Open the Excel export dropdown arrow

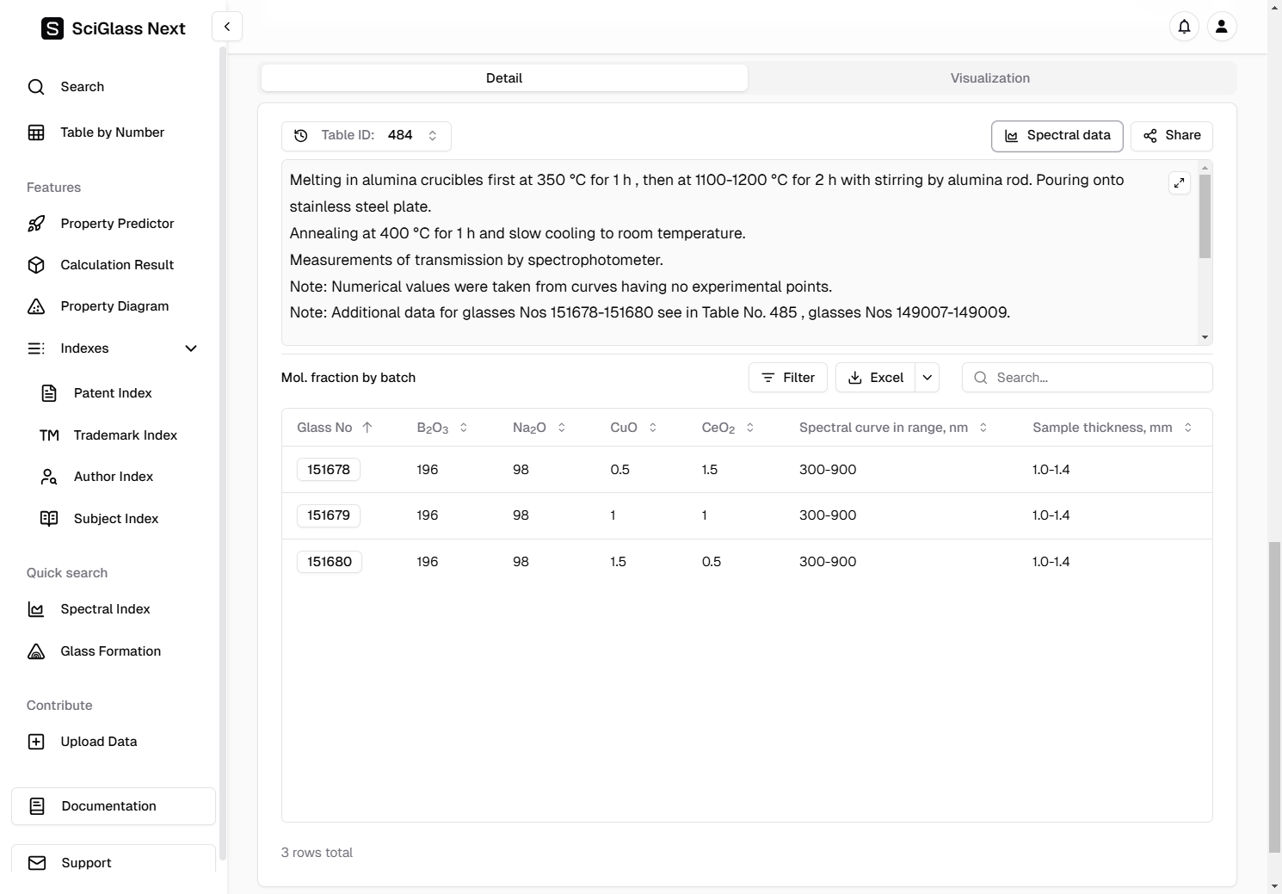click(x=927, y=378)
